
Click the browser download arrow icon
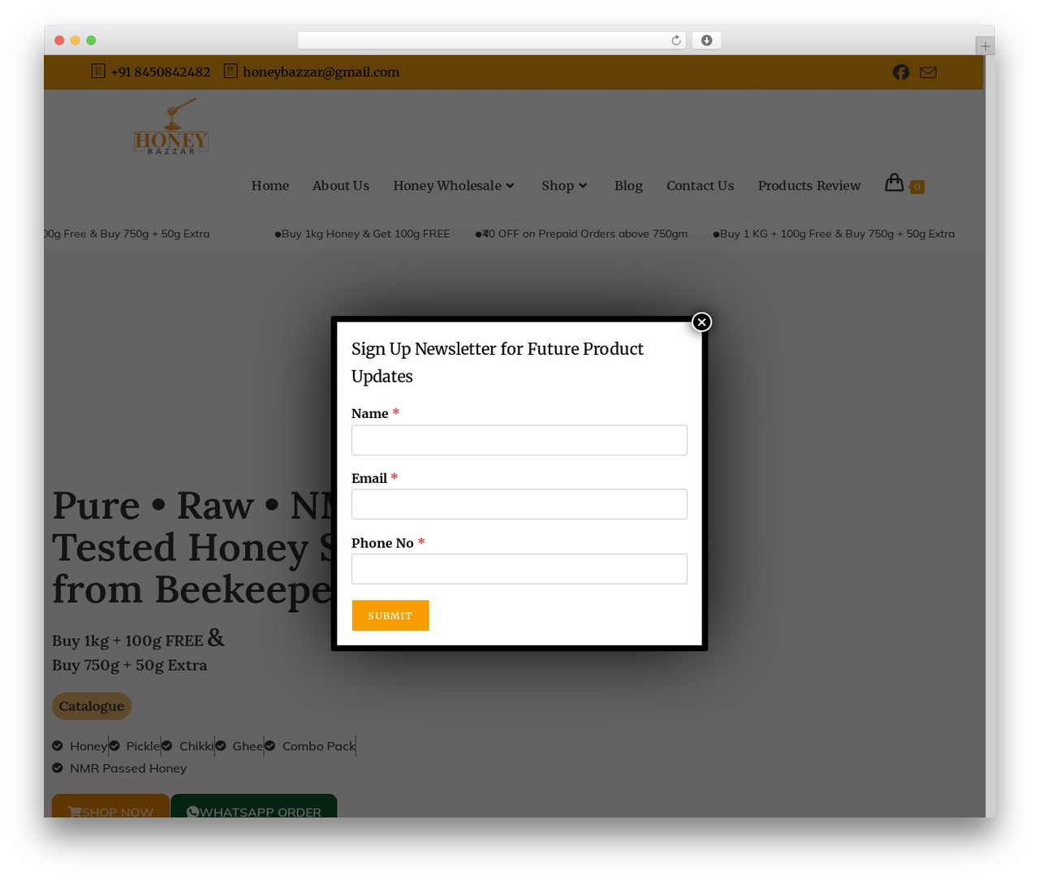706,41
